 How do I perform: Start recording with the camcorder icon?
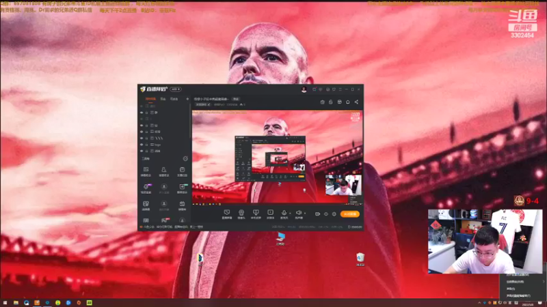coord(317,214)
